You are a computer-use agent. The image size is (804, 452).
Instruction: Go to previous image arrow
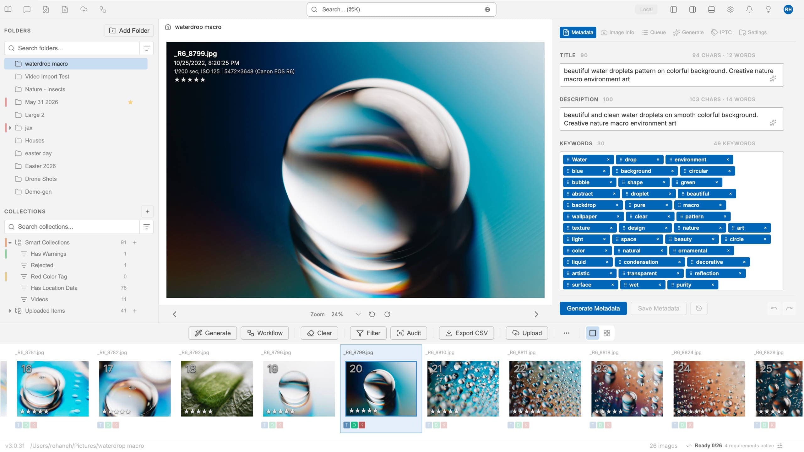tap(175, 314)
